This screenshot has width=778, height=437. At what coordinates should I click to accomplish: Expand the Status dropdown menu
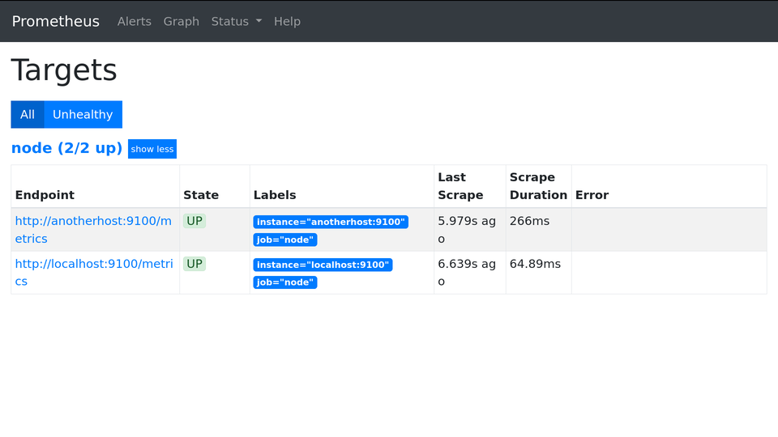(236, 22)
